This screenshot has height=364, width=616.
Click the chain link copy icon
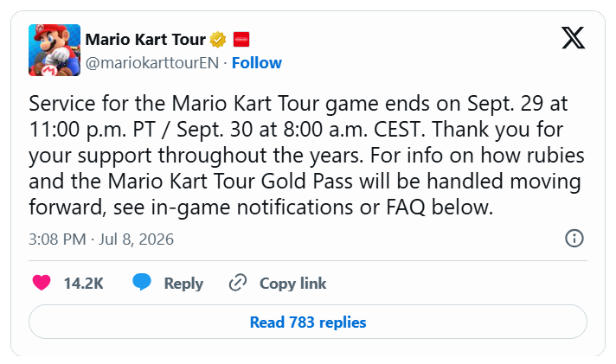coord(238,283)
